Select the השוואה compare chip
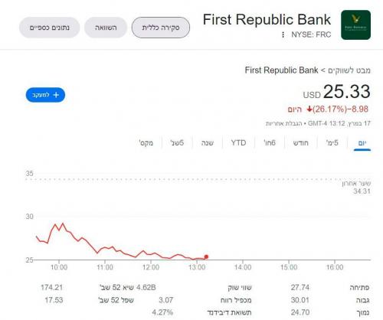This screenshot has height=320, width=383. click(106, 28)
